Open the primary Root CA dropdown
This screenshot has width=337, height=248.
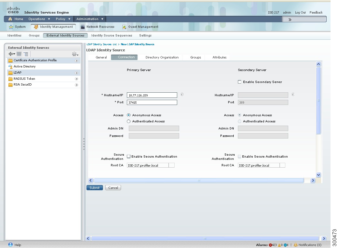pyautogui.click(x=171, y=165)
